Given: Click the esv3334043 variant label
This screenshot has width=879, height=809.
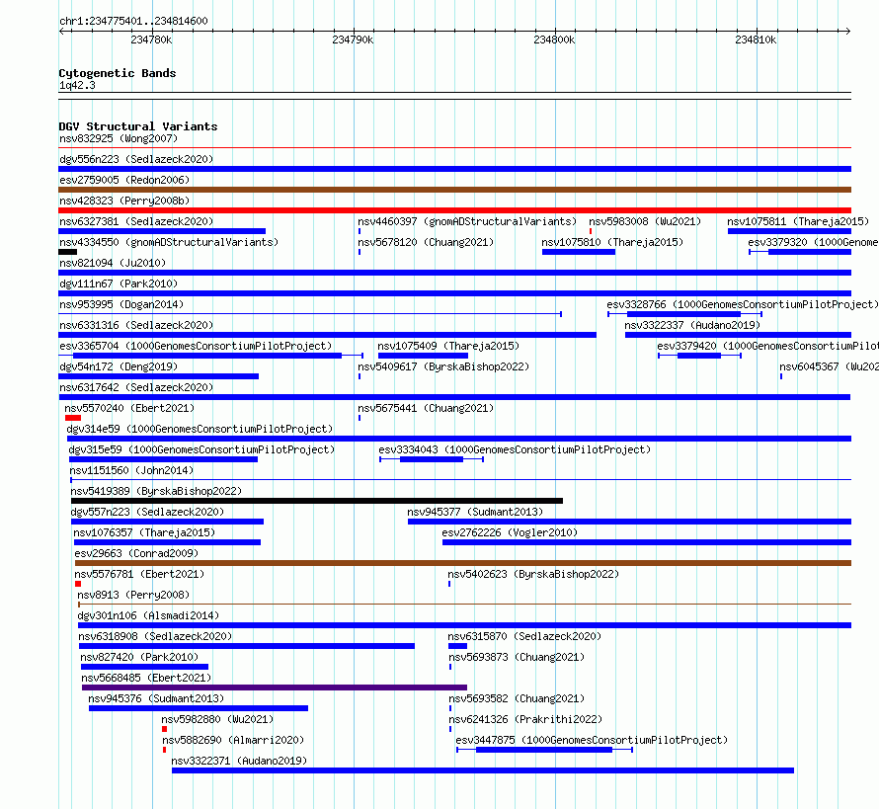Looking at the screenshot, I should [515, 449].
